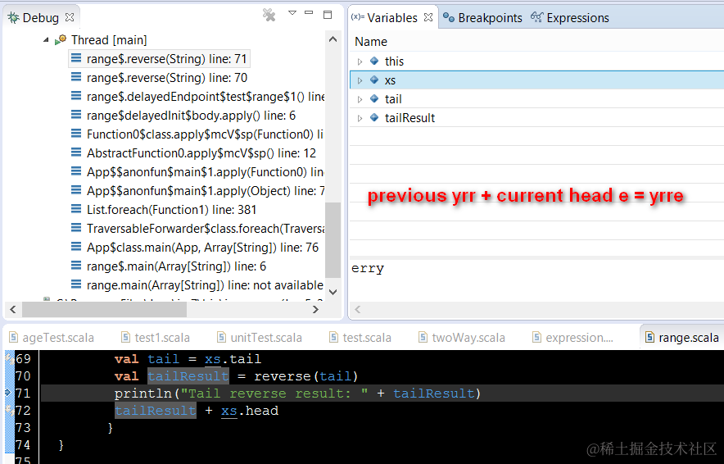Viewport: 724px width, 464px height.
Task: Close the Debug view tab
Action: (70, 17)
